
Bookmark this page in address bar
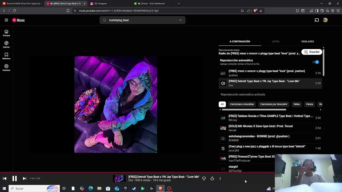[68, 11]
